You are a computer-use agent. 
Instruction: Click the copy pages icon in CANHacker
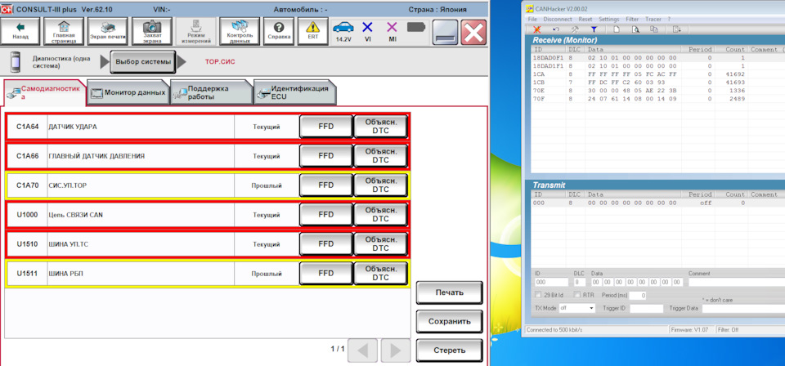(654, 29)
